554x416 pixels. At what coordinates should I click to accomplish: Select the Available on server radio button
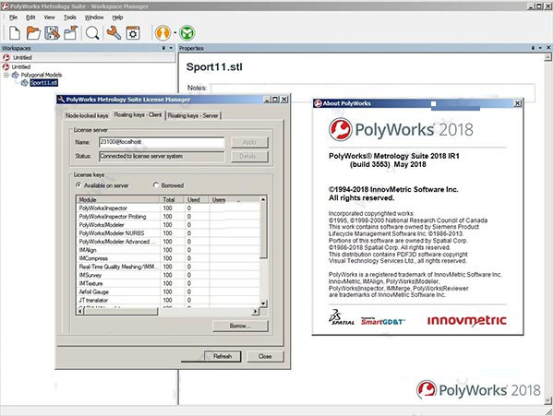[x=78, y=185]
